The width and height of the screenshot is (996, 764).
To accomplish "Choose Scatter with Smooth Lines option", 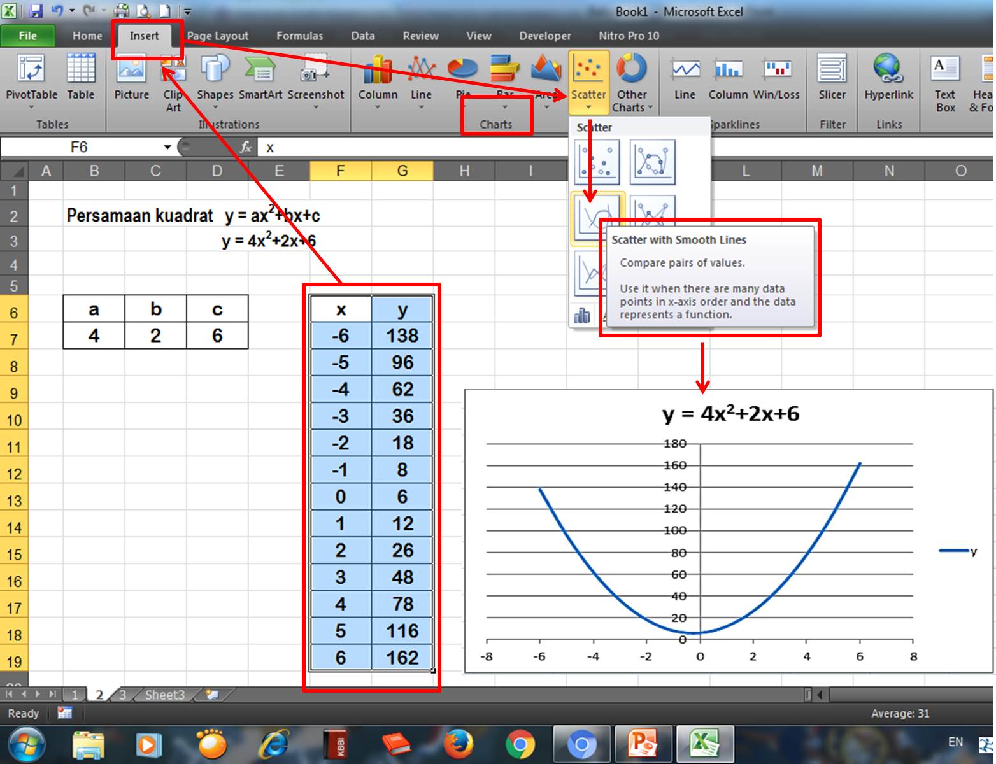I will pos(597,218).
